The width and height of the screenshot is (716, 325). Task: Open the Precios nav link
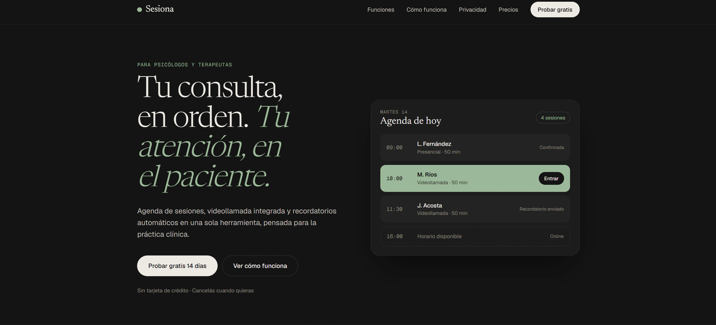(508, 10)
